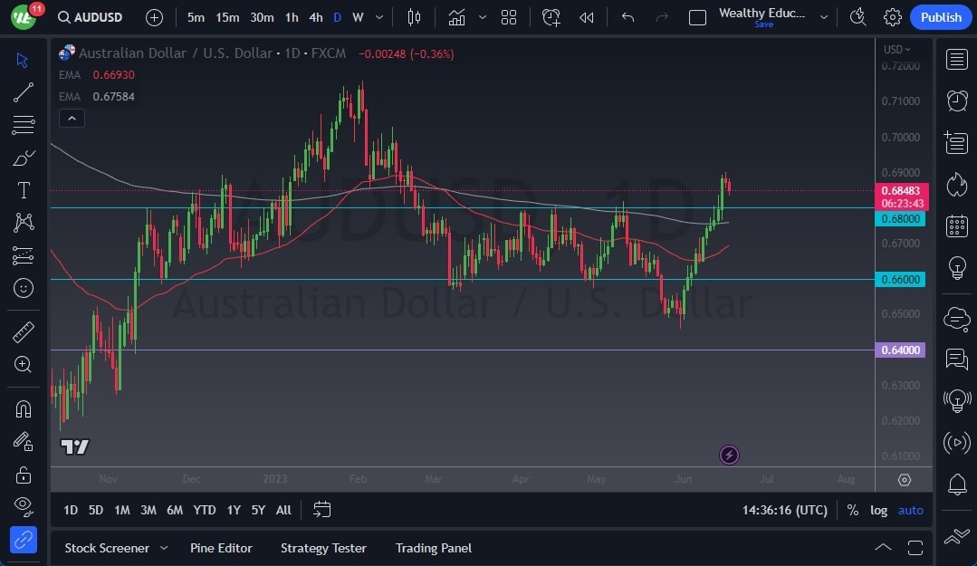977x566 pixels.
Task: Collapse the chart legend chevron
Action: click(x=72, y=118)
